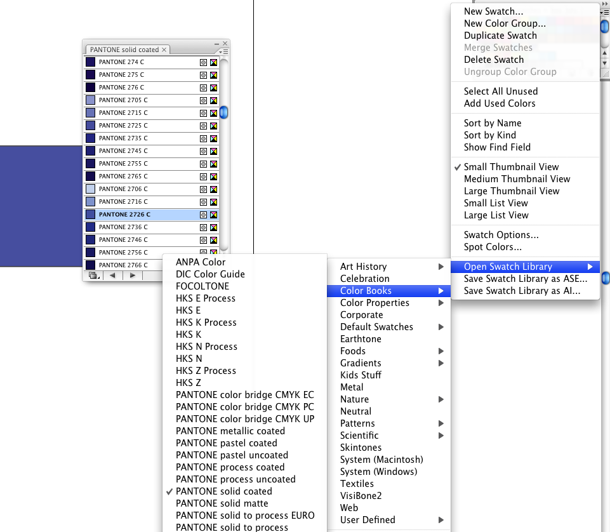Choose Add Used Colors

point(500,103)
